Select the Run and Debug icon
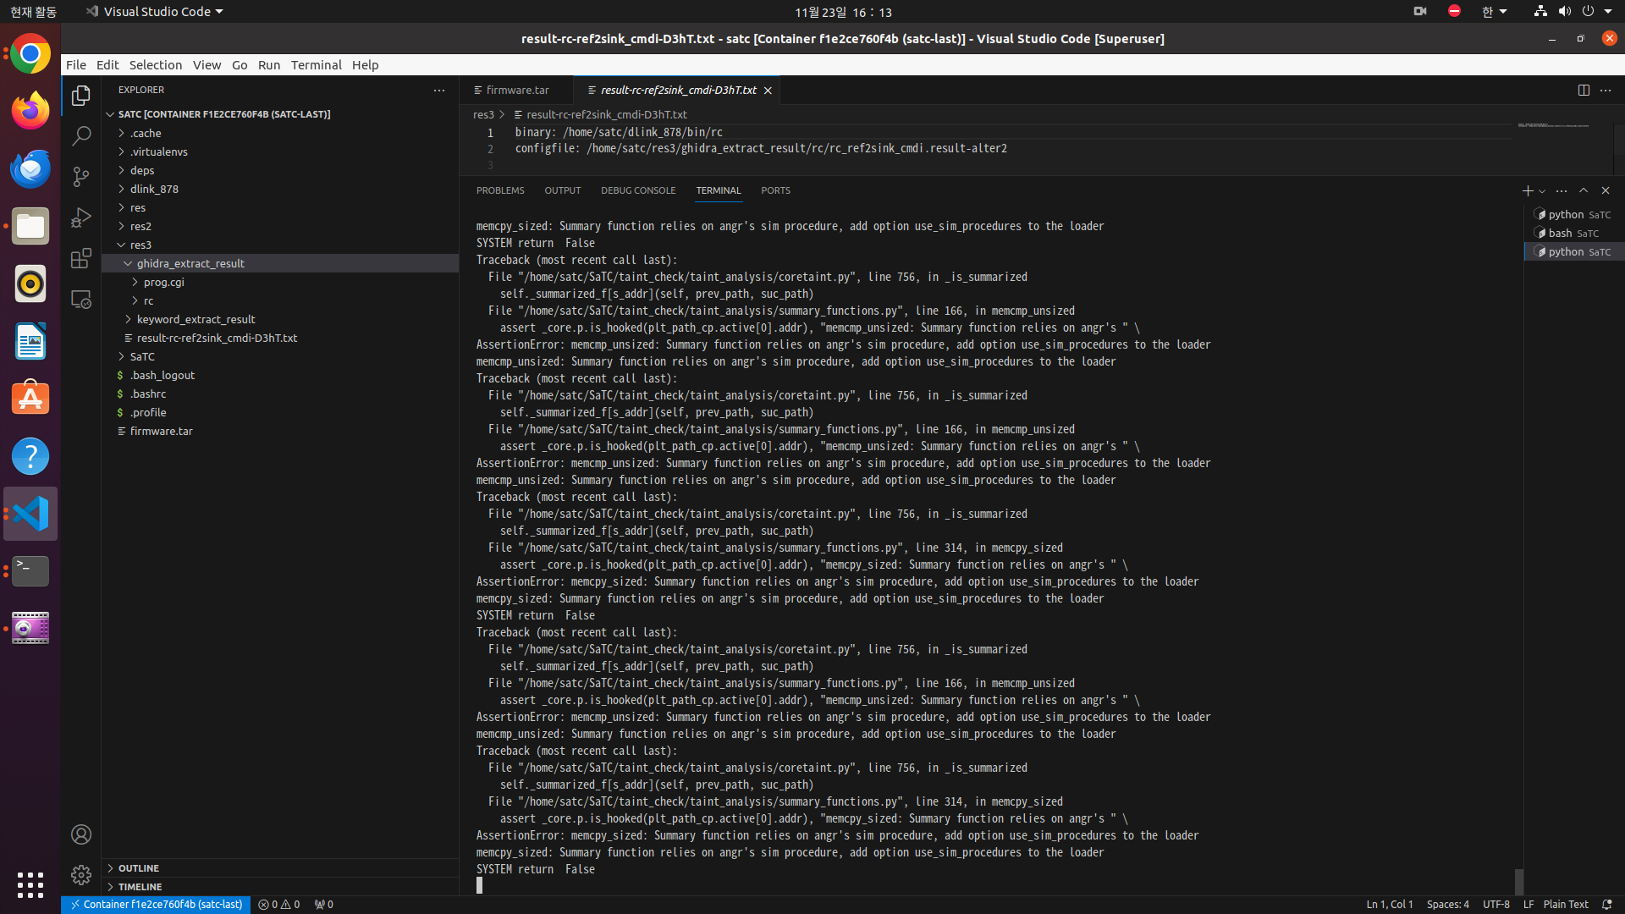1625x914 pixels. point(81,217)
